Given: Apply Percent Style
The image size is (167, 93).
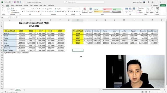Looking at the screenshot, I should coord(72,11).
